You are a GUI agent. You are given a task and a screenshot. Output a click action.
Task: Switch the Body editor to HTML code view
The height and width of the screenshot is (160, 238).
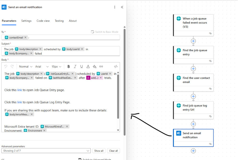tap(116, 66)
